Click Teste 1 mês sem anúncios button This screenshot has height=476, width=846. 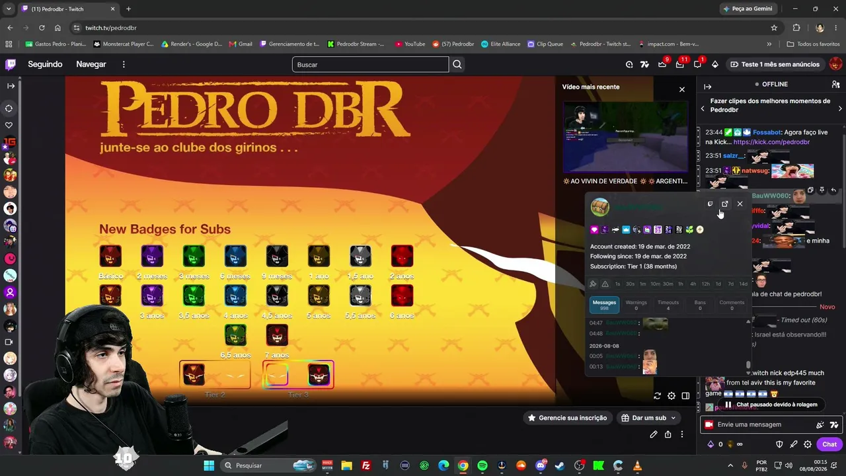click(x=775, y=64)
